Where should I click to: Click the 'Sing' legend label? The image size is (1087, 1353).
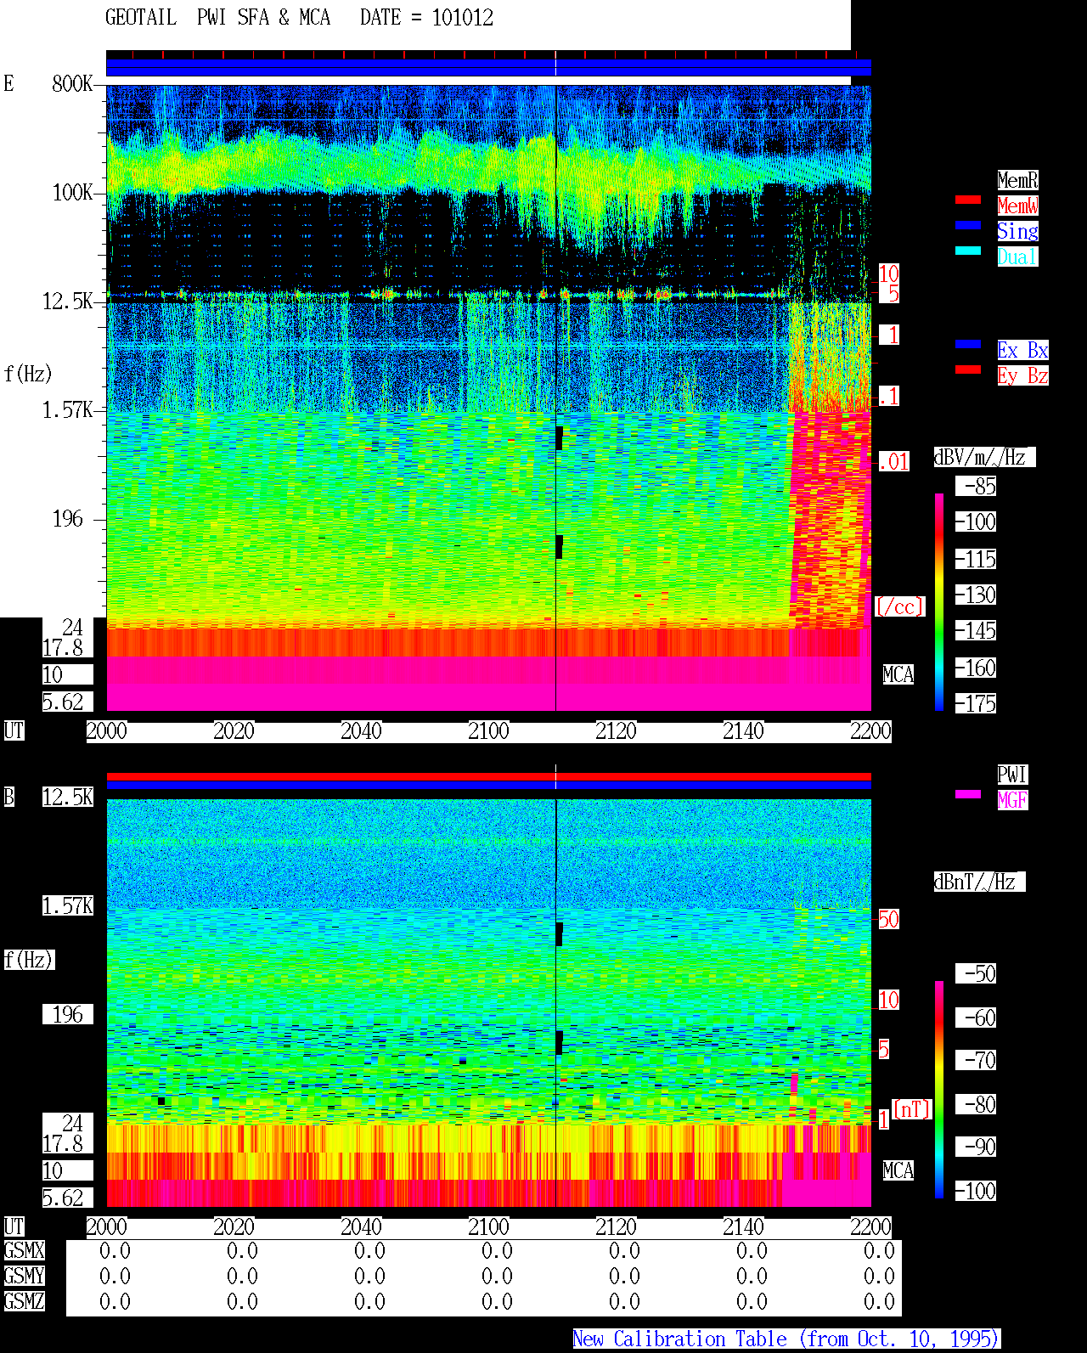click(1017, 231)
